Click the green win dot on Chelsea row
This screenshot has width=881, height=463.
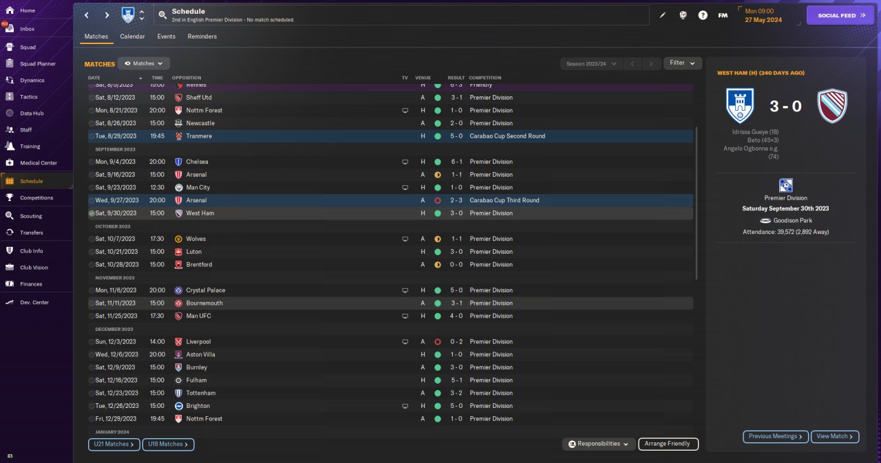[x=438, y=162]
